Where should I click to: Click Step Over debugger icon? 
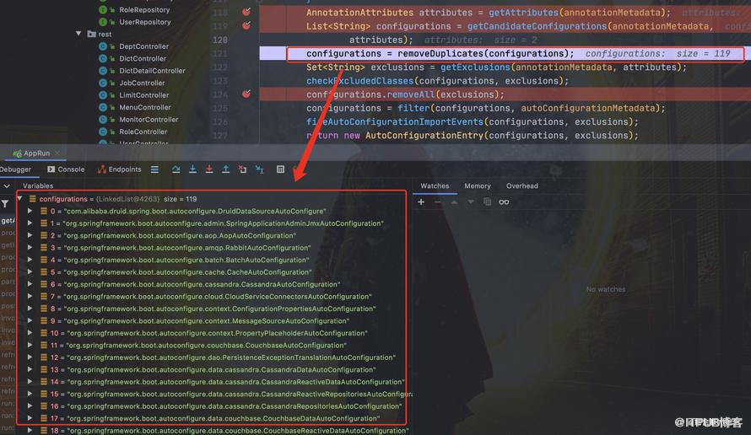pos(176,169)
